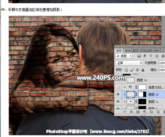Screen dimensions: 165x137
Task: Open the 正常 blend mode dropdown
Action: click(x=129, y=63)
